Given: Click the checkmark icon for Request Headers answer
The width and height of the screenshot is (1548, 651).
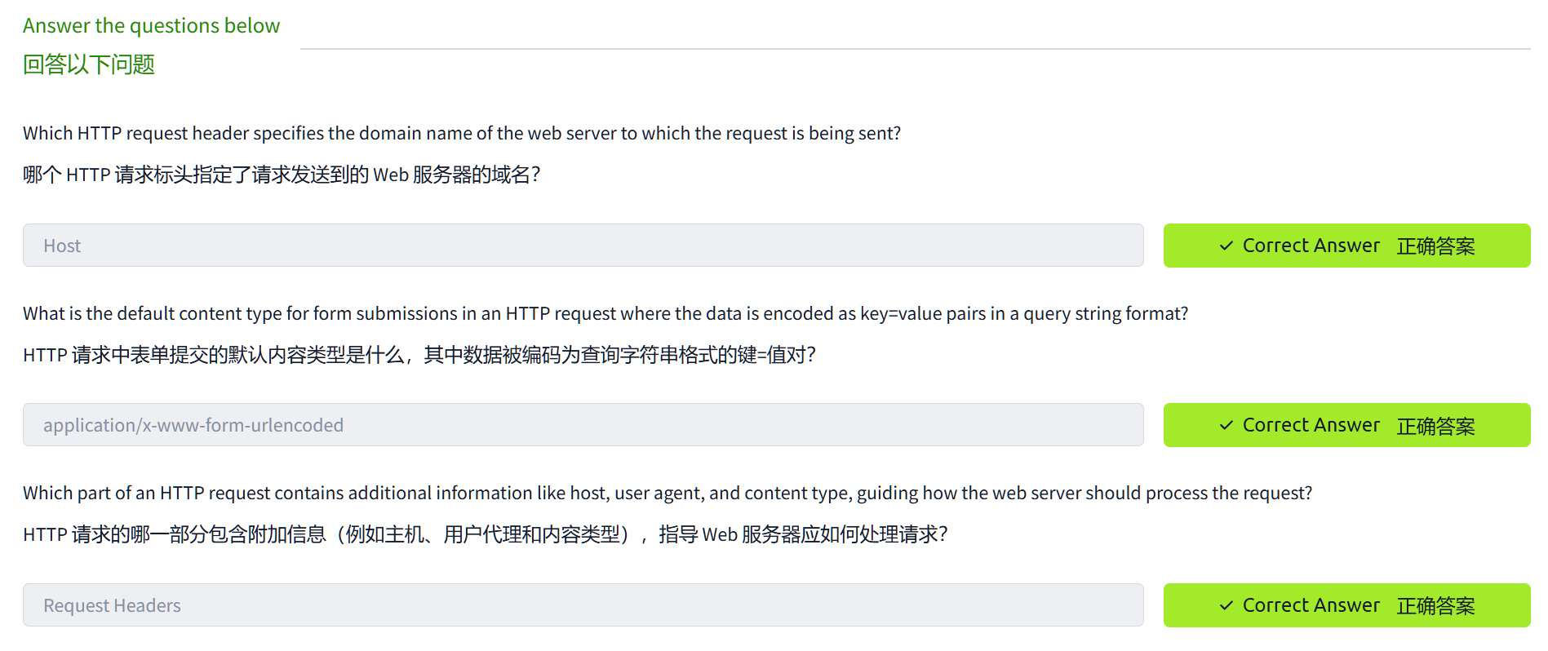Looking at the screenshot, I should pyautogui.click(x=1226, y=605).
